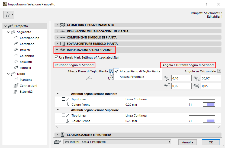Expand Sovrascritture Simbolo Pianta panel
Image resolution: width=225 pixels, height=148 pixels.
pyautogui.click(x=57, y=44)
